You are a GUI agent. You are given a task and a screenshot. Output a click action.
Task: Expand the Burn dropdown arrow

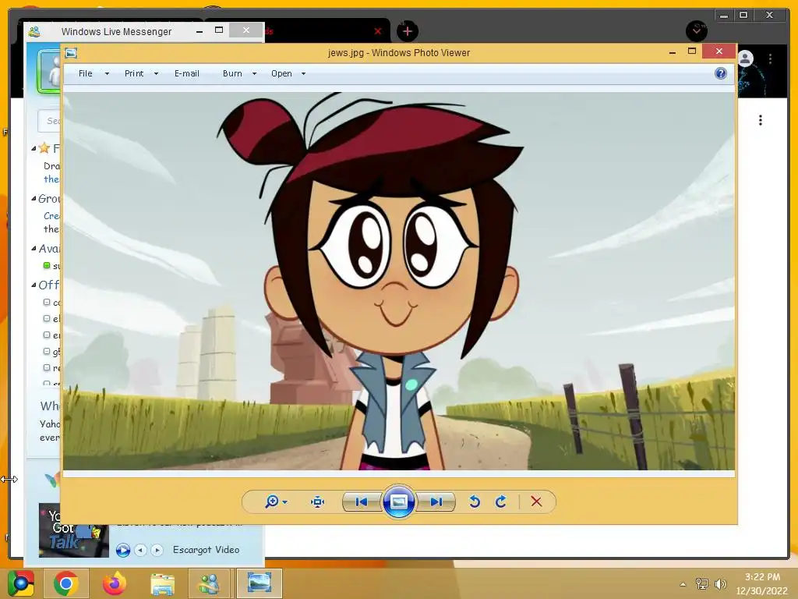255,74
